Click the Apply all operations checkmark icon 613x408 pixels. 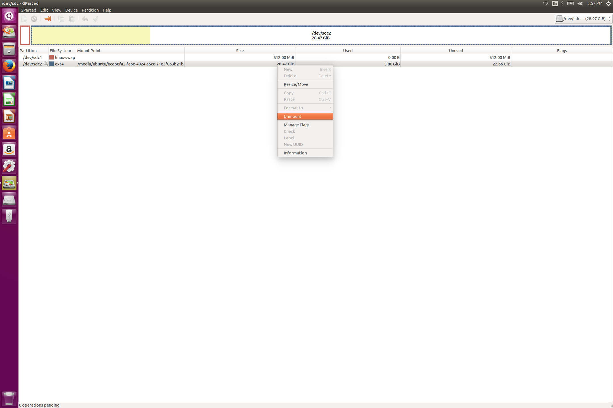pos(96,19)
